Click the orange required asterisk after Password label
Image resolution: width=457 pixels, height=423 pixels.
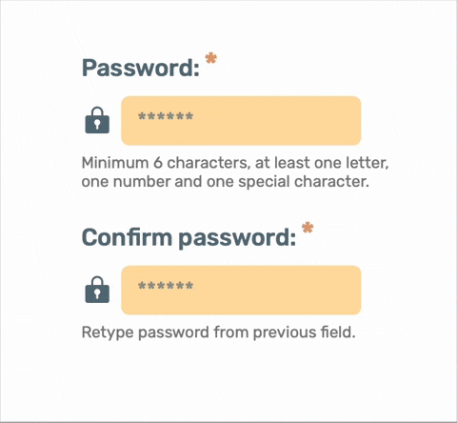click(211, 58)
